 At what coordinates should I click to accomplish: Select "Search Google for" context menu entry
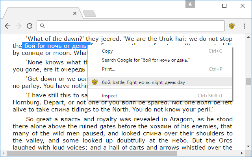pyautogui.click(x=146, y=60)
